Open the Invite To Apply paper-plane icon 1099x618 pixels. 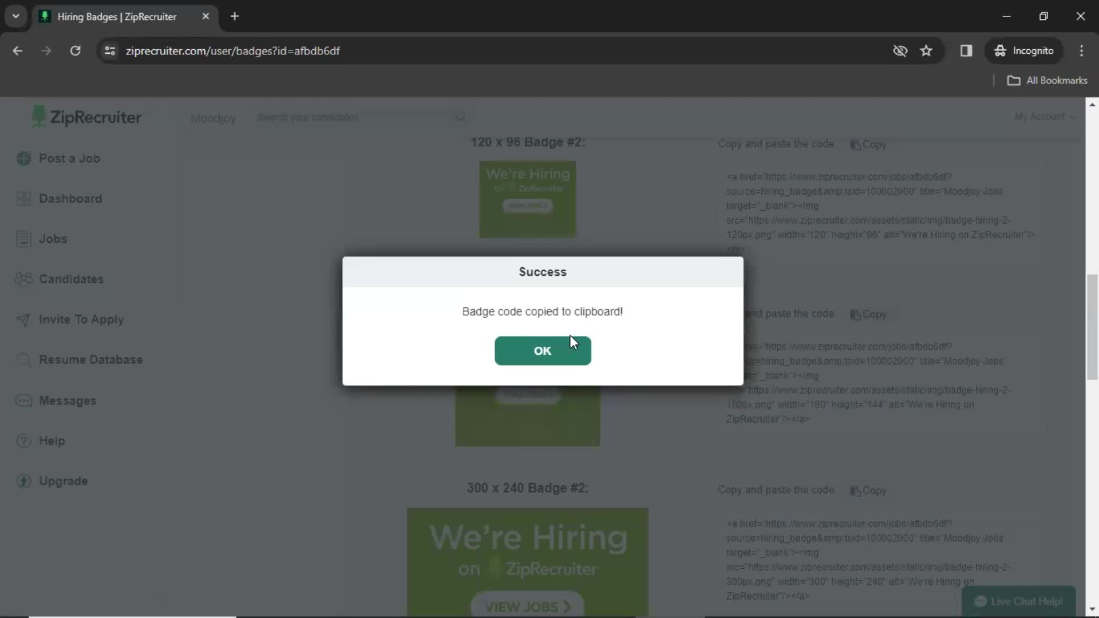[x=23, y=319]
